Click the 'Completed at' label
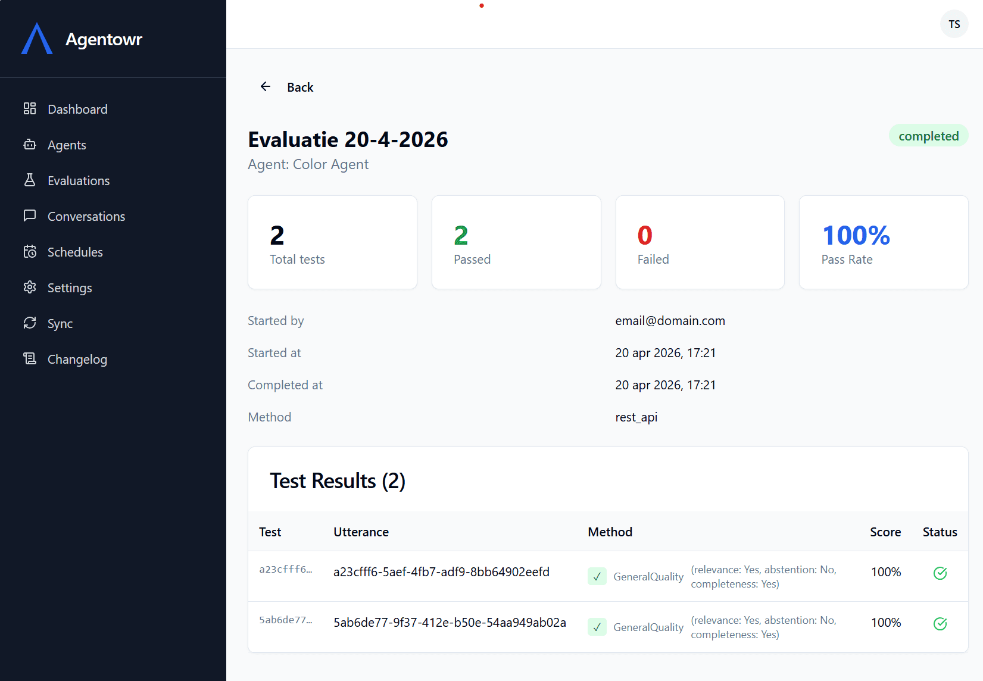Image resolution: width=983 pixels, height=681 pixels. tap(285, 385)
